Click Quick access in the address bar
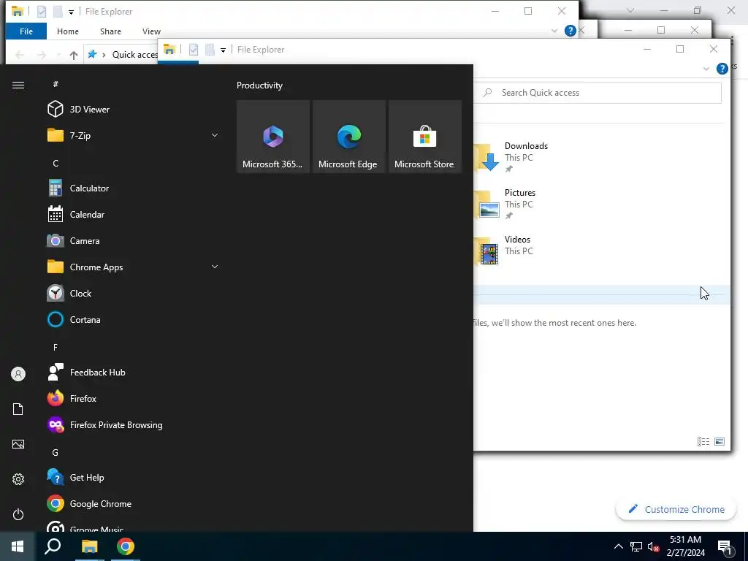Screen dimensions: 748x561 [x=134, y=54]
